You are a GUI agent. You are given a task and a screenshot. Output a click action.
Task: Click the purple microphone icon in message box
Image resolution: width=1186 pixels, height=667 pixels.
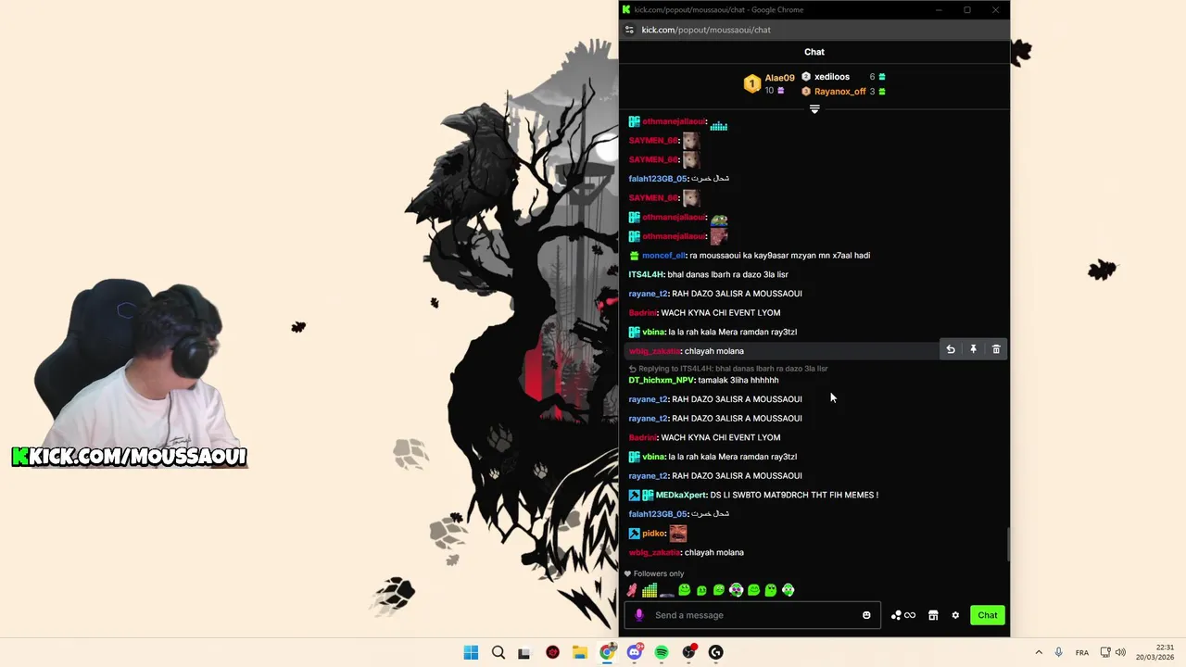pos(638,615)
